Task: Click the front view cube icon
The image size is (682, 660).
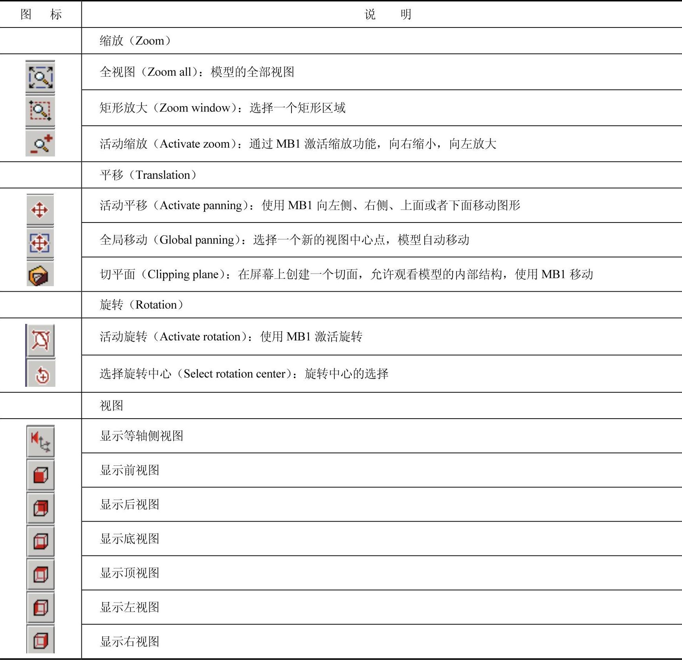Action: [40, 475]
